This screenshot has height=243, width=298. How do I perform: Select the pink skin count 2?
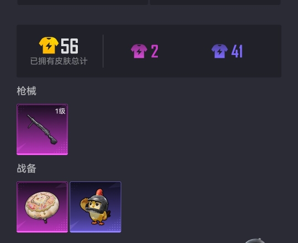[155, 51]
